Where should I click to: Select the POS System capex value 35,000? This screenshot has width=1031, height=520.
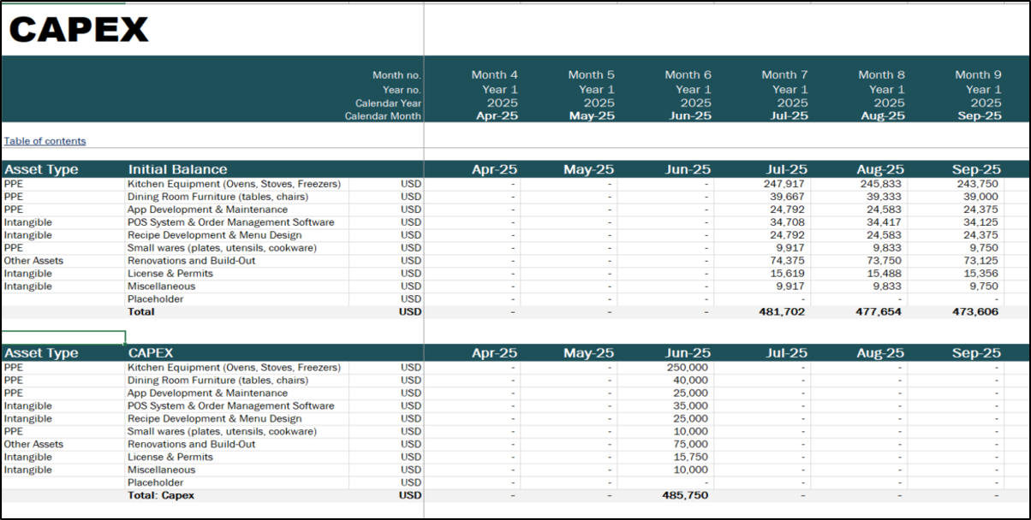tap(690, 406)
